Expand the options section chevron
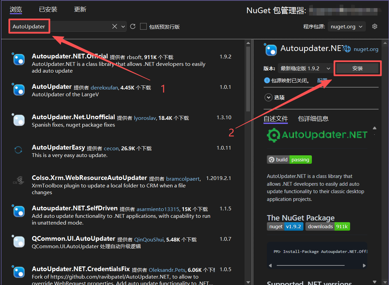The width and height of the screenshot is (389, 285). pos(269,97)
